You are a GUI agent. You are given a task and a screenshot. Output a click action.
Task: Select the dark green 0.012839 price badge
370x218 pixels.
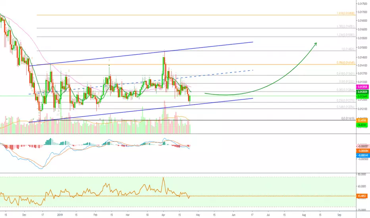click(x=362, y=92)
